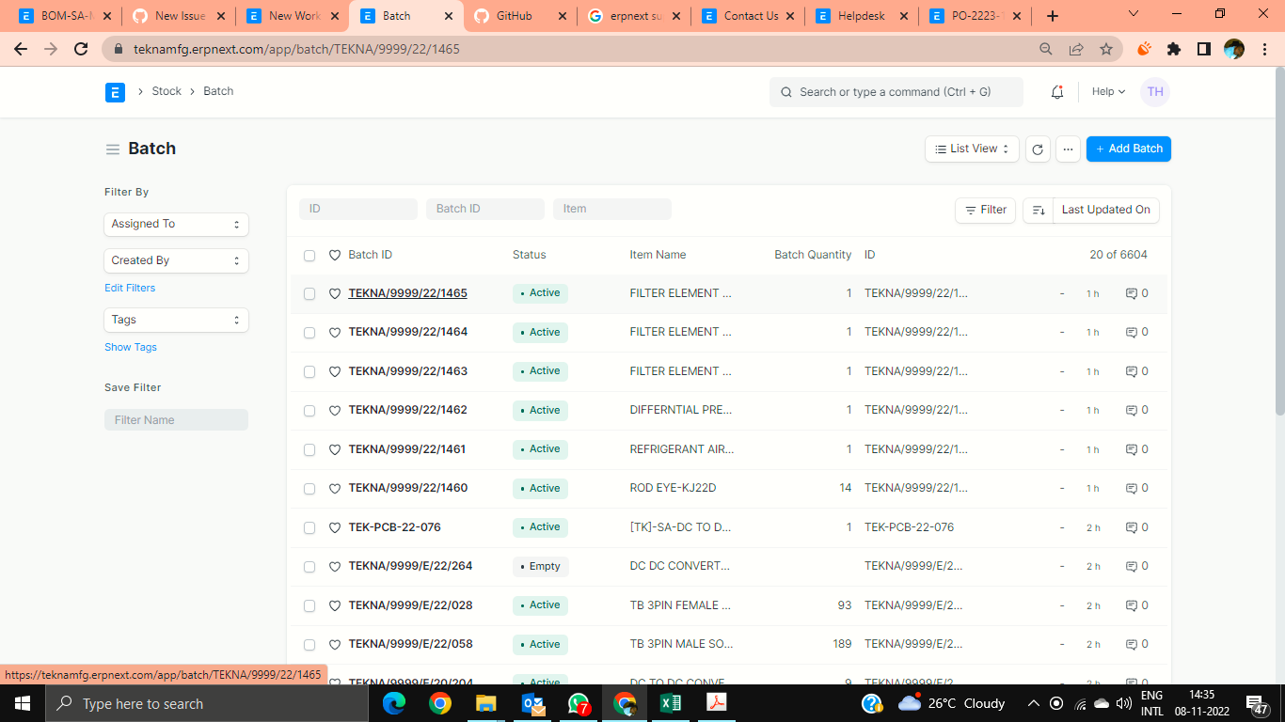The width and height of the screenshot is (1285, 722).
Task: Open the Filter panel
Action: [x=985, y=210]
